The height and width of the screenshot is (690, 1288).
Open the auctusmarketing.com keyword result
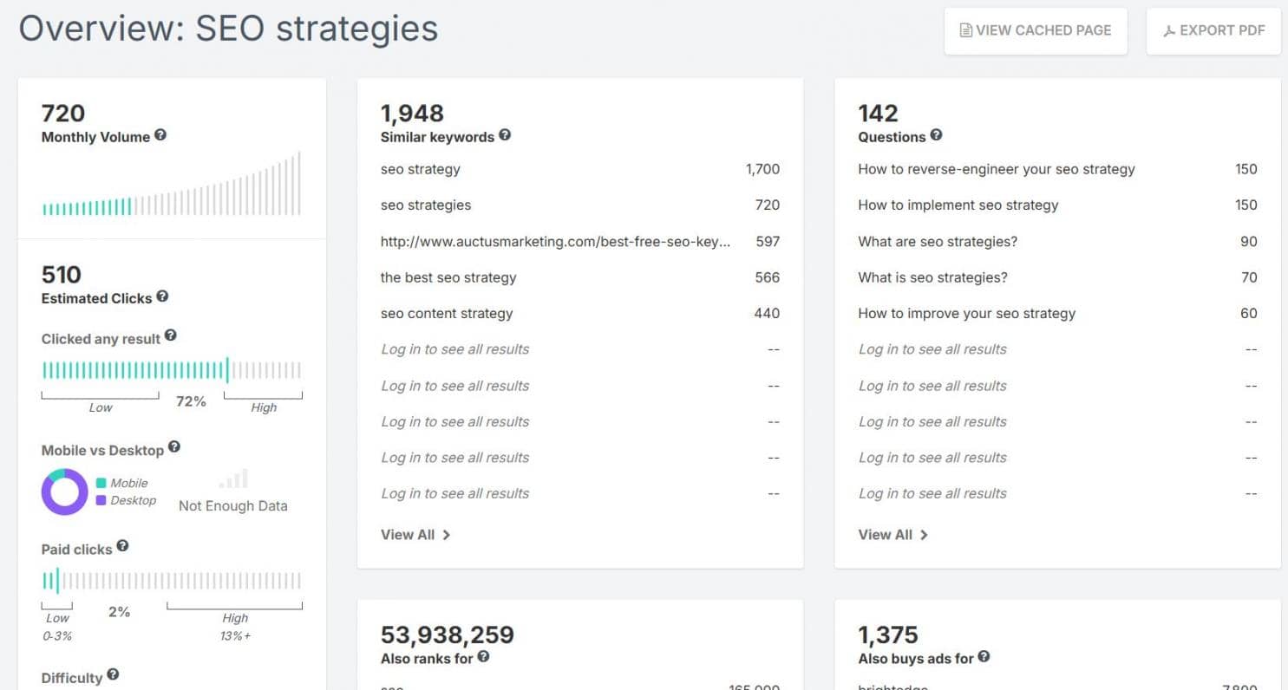(555, 242)
